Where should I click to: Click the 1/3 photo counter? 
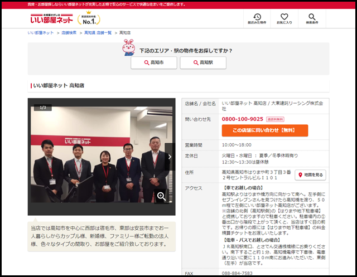click(43, 108)
